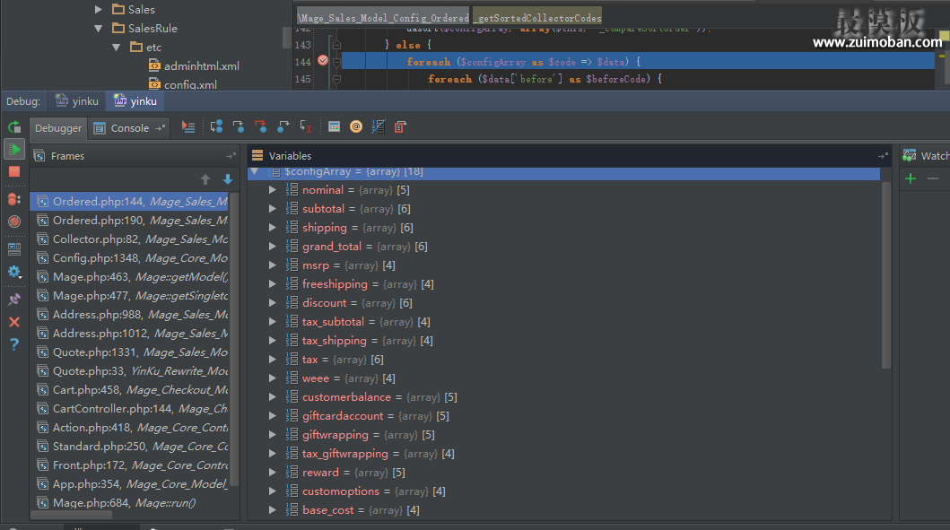Click the Step Into debugger icon
Image resolution: width=950 pixels, height=530 pixels.
pos(239,127)
